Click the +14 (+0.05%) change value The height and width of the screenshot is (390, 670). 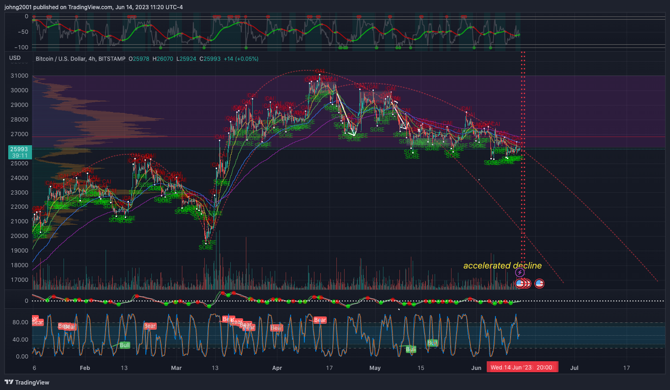pos(241,59)
